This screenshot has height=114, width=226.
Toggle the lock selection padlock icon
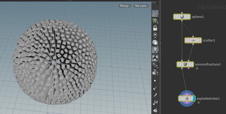coord(155,28)
